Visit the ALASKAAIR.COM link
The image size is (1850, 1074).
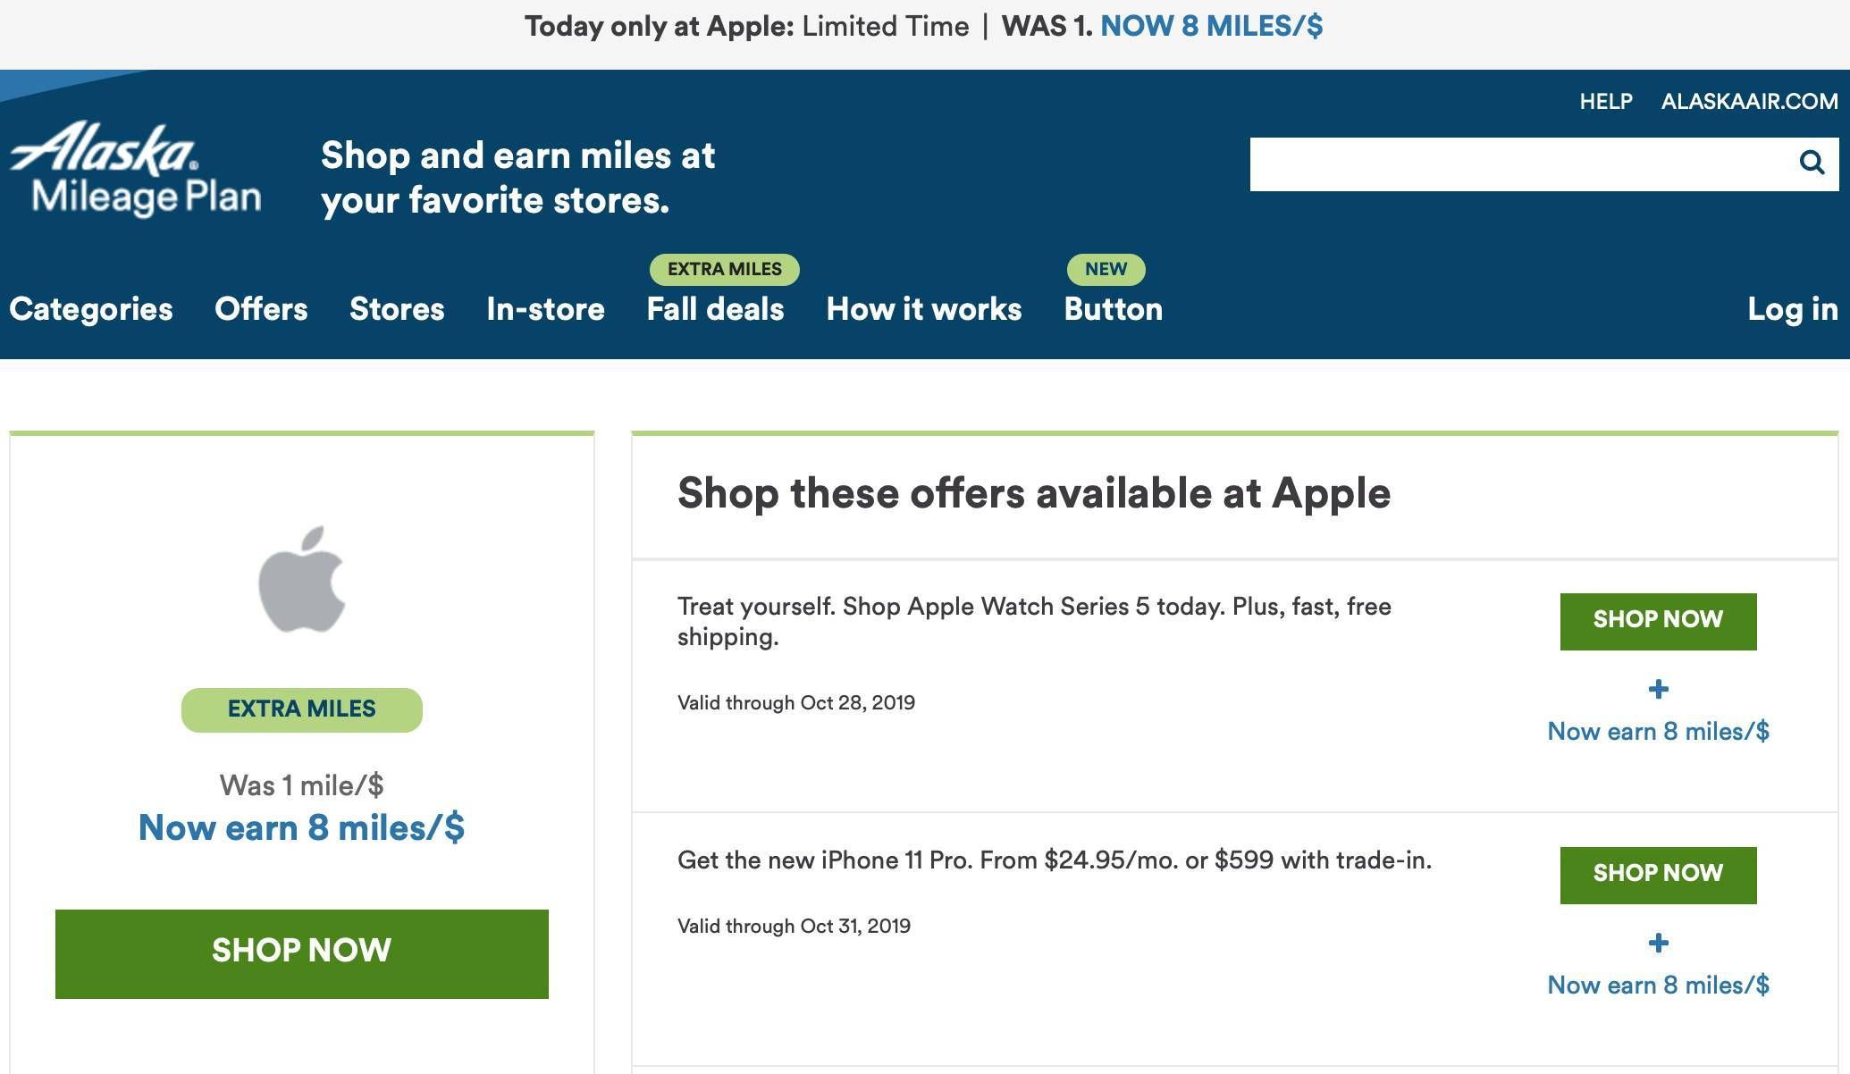1750,102
